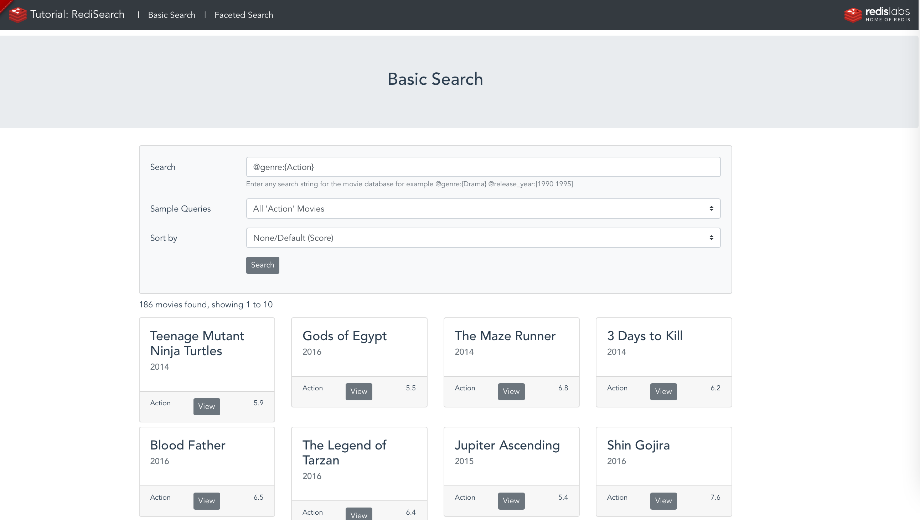Switch to the Basic Search tab
Viewport: 920px width, 520px height.
coord(171,15)
